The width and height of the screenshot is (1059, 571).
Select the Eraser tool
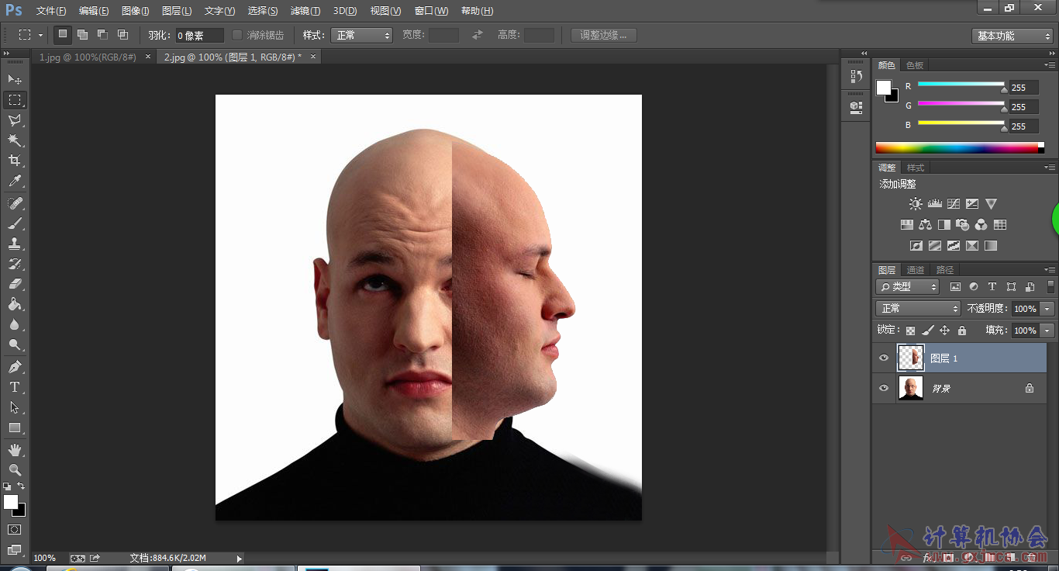coord(15,284)
